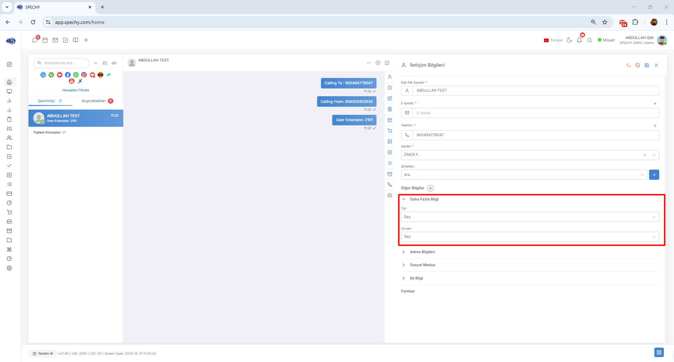Filter conversations by WhatsApp channel icon

point(76,75)
